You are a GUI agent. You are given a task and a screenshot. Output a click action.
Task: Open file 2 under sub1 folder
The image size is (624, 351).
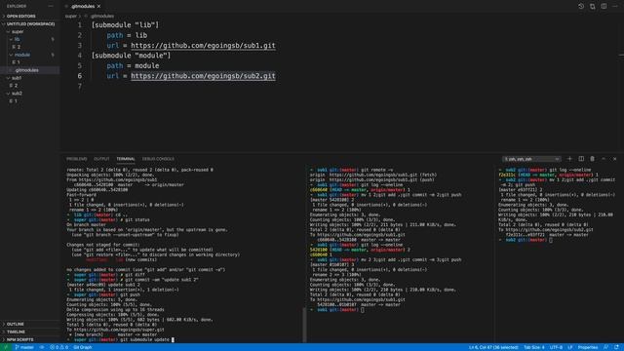(x=30, y=86)
